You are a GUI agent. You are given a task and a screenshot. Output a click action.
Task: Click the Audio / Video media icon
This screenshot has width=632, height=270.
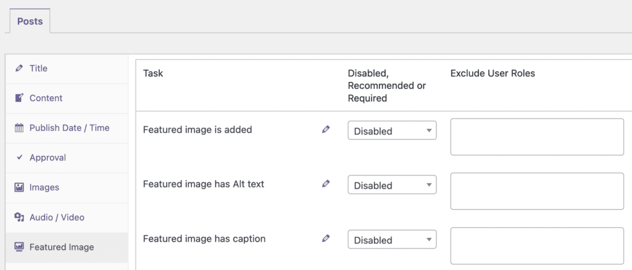(19, 218)
